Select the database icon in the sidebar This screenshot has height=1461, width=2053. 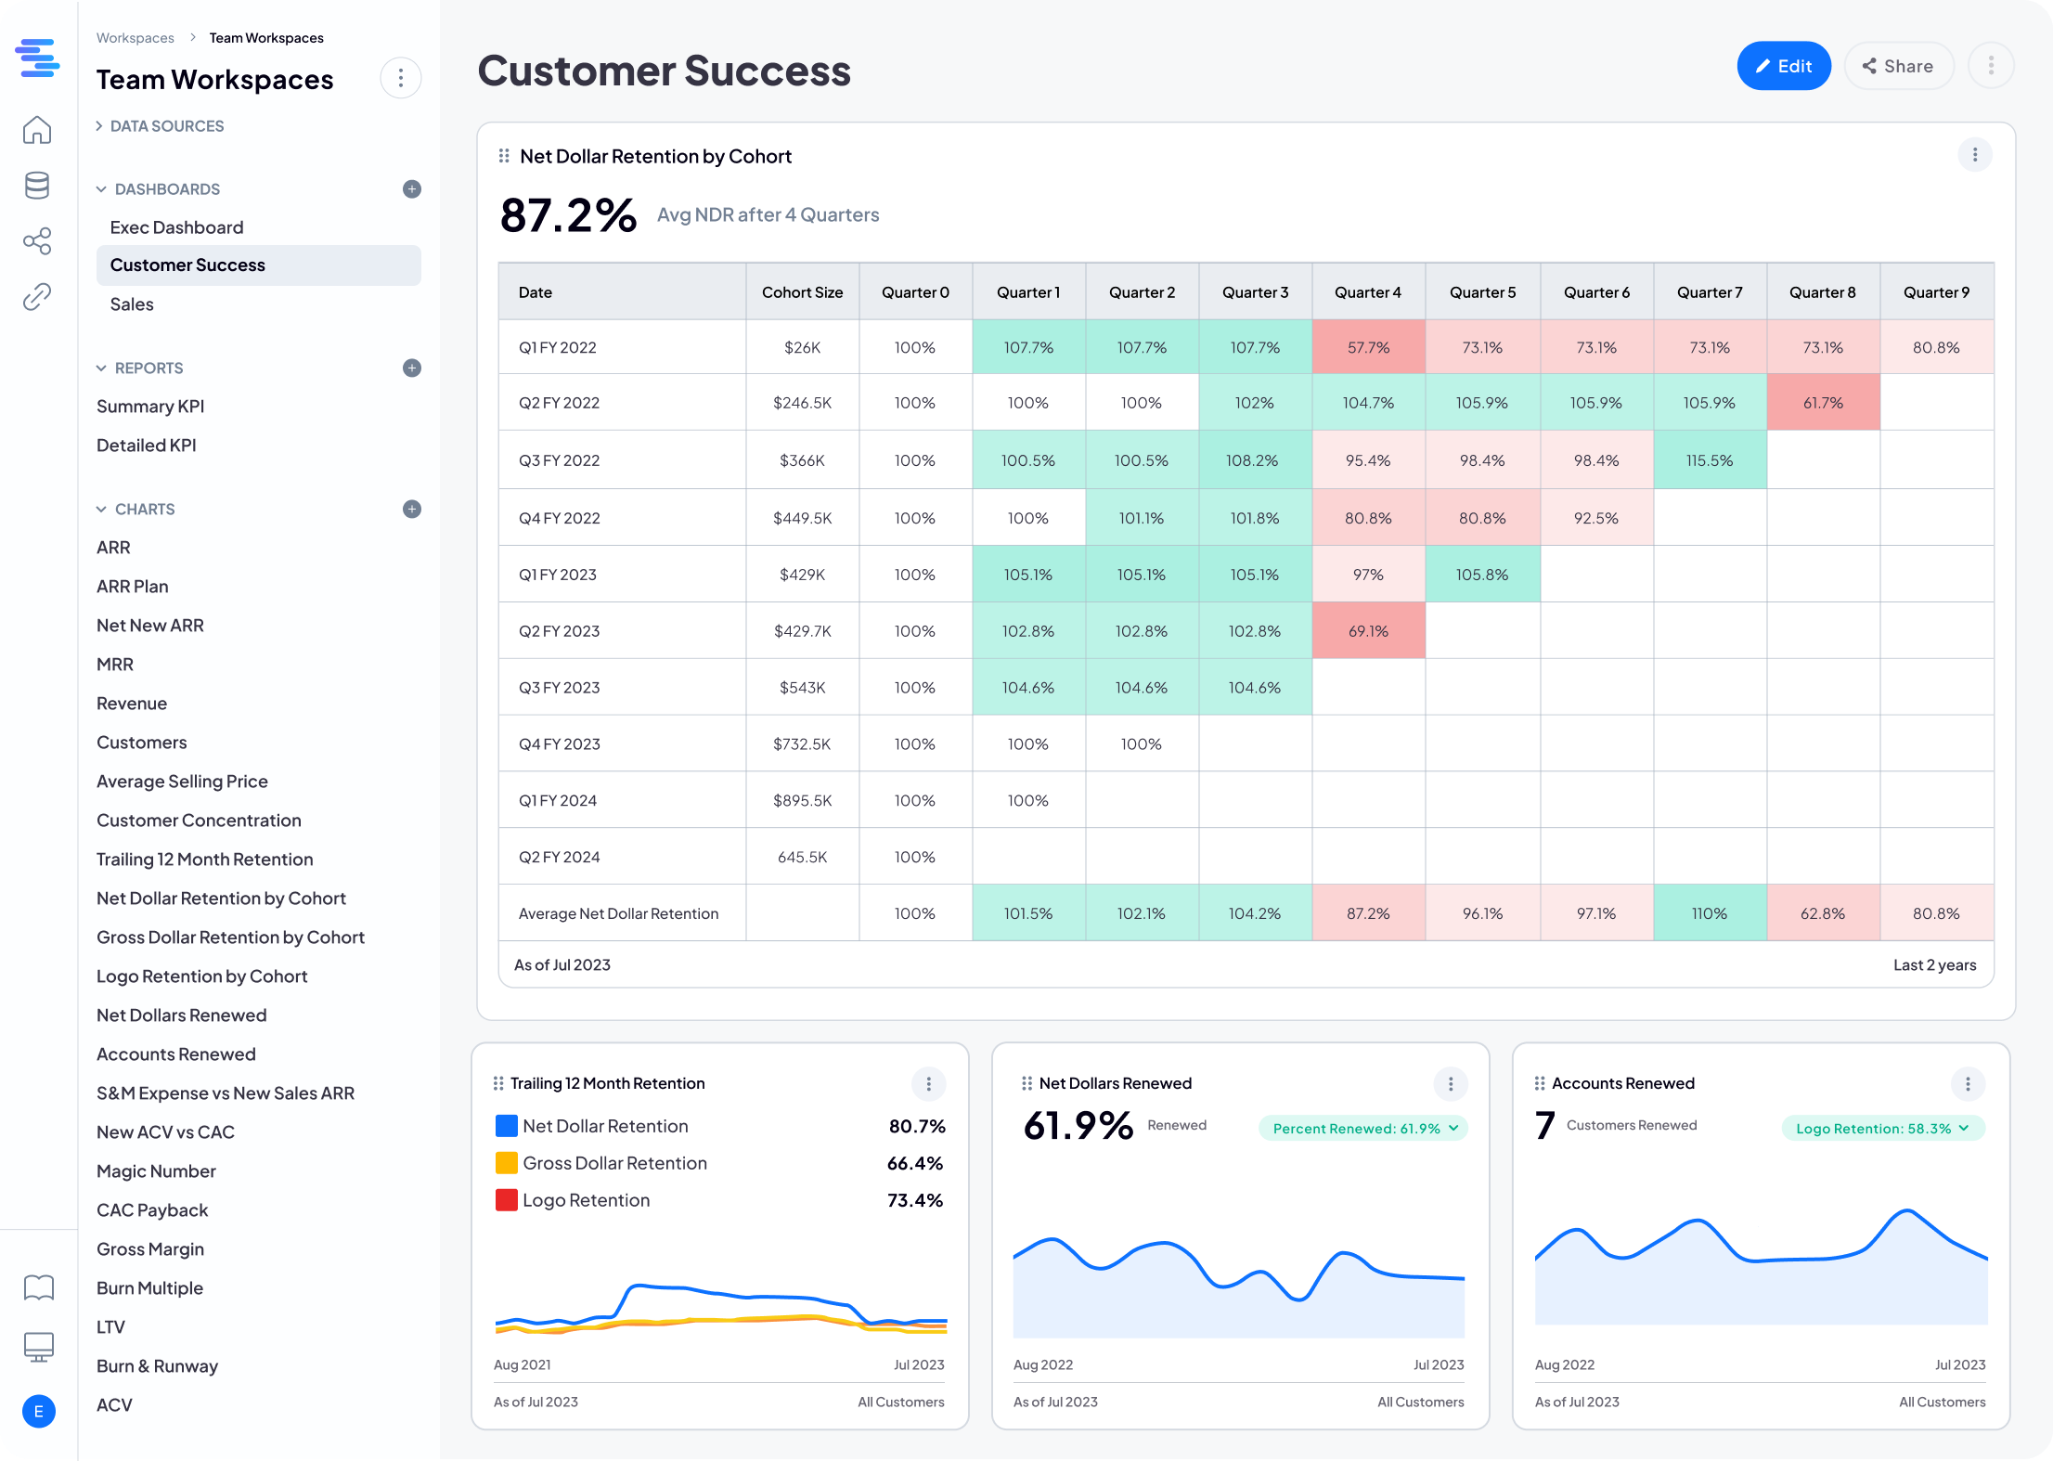(37, 186)
